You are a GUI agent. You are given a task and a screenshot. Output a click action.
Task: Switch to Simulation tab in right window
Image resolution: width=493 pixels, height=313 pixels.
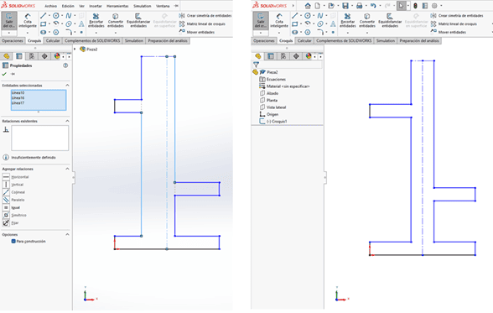coord(386,40)
